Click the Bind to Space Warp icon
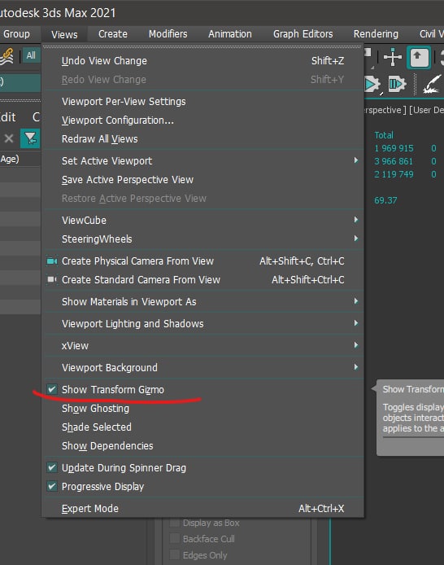Viewport: 444px width, 565px height. (7, 57)
